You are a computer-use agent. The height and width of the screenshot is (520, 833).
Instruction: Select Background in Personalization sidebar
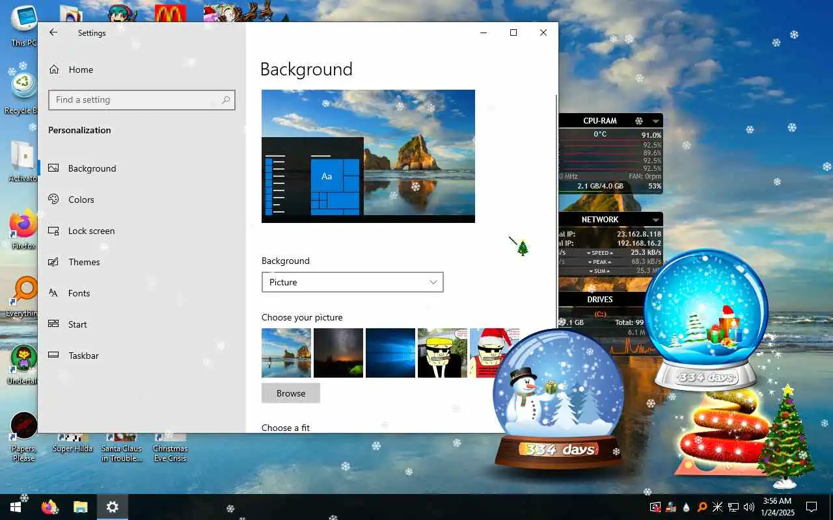click(x=141, y=168)
